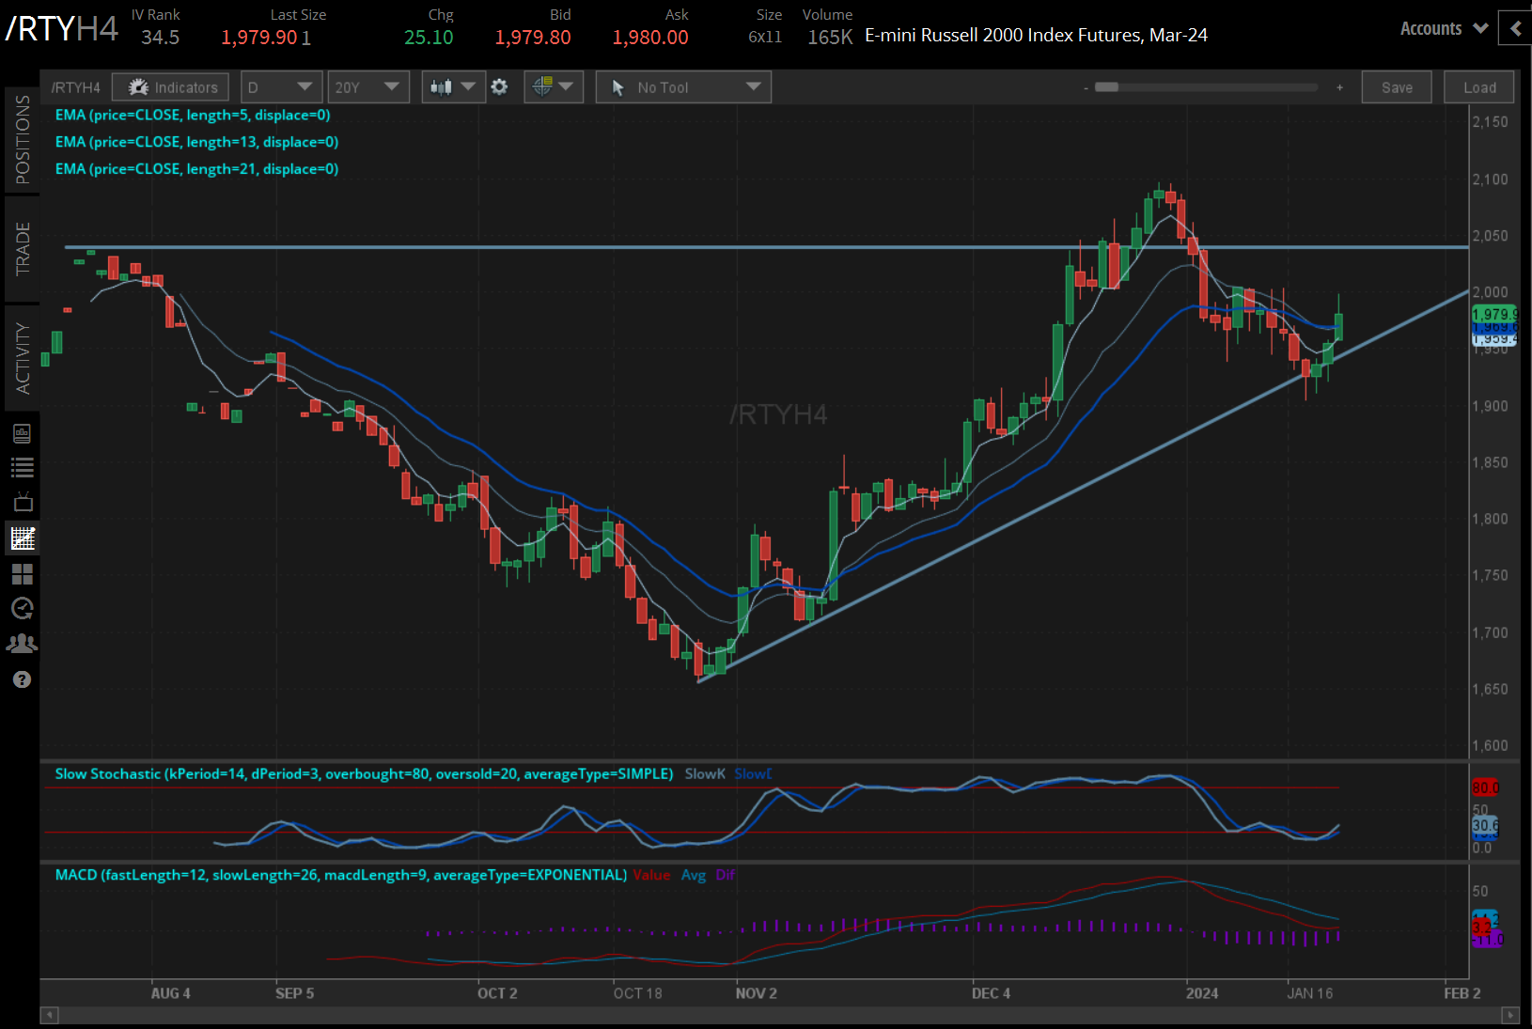Click the E-mini Russell 2000 description text
1532x1029 pixels.
click(1037, 36)
